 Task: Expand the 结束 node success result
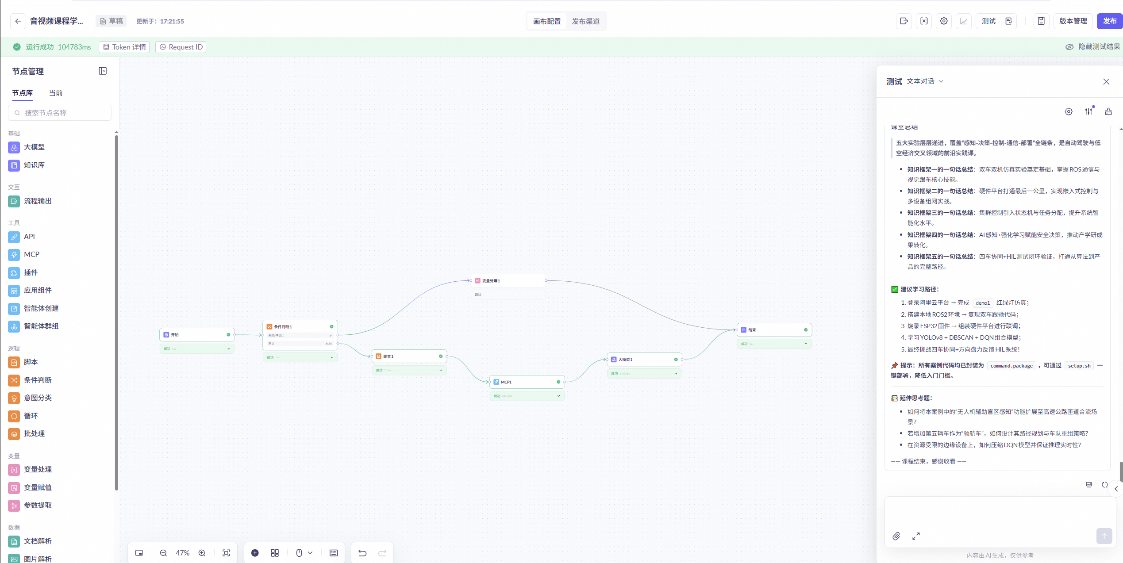pyautogui.click(x=806, y=344)
